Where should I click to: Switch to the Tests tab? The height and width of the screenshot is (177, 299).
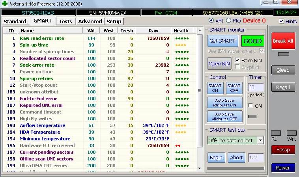(x=65, y=21)
